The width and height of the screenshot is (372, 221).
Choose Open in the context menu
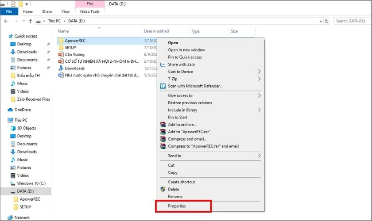click(x=173, y=42)
